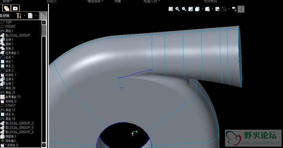The width and height of the screenshot is (283, 148).
Task: Select the 拉伸 6 extrude feature
Action: tap(7, 79)
